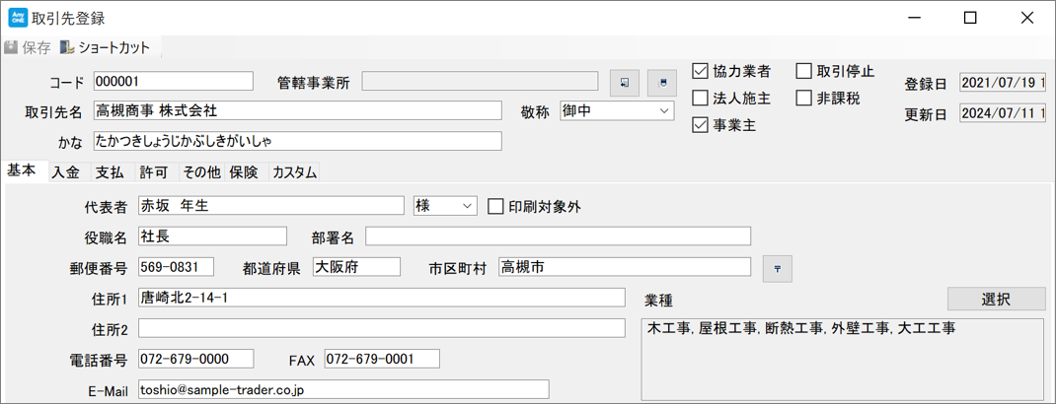
Task: Uncheck the 協力業者 checkbox
Action: point(701,71)
